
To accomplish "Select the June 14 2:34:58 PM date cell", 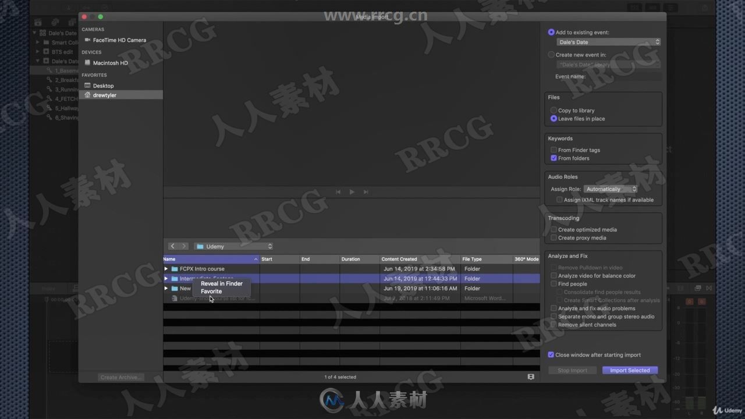I will point(419,269).
